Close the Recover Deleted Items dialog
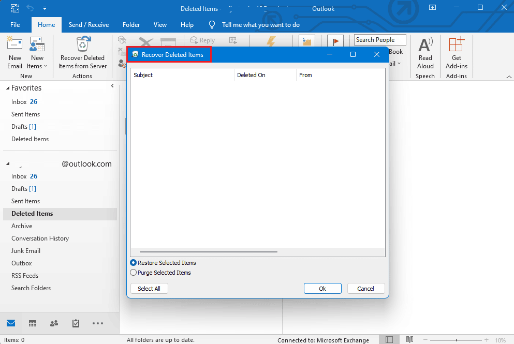 (x=377, y=54)
